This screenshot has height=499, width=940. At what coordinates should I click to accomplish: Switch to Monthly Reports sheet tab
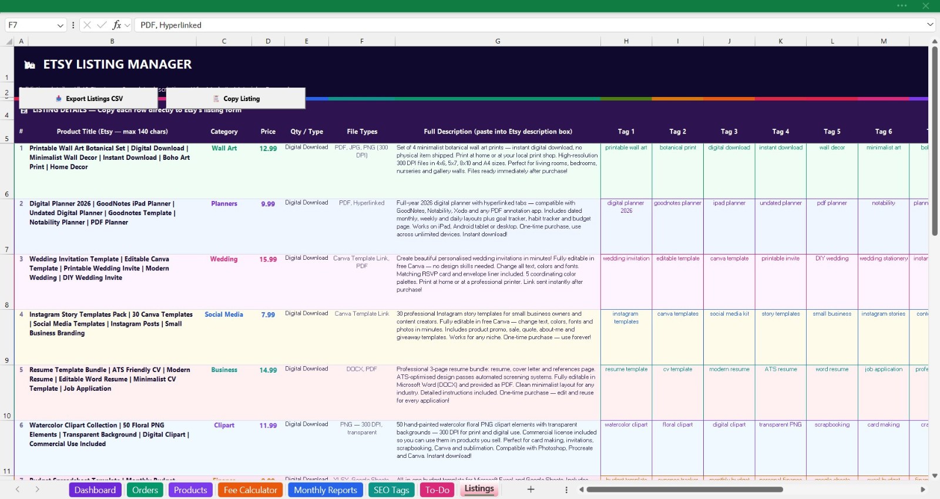(325, 490)
